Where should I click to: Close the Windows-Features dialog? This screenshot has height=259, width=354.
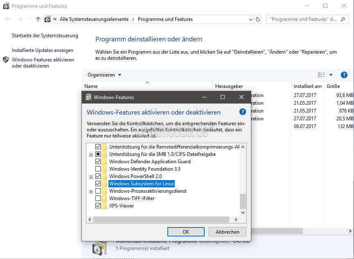coord(241,97)
